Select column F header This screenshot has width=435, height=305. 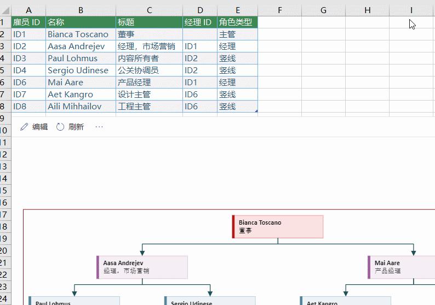click(279, 10)
